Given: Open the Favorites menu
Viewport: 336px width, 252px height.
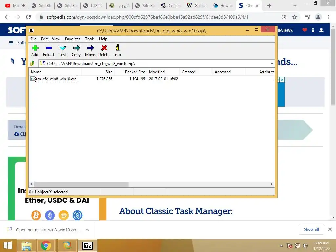Looking at the screenshot, I should click(x=73, y=39).
